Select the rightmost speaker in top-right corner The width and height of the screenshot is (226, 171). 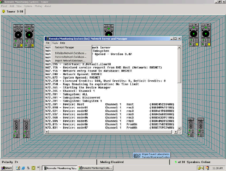[206, 34]
